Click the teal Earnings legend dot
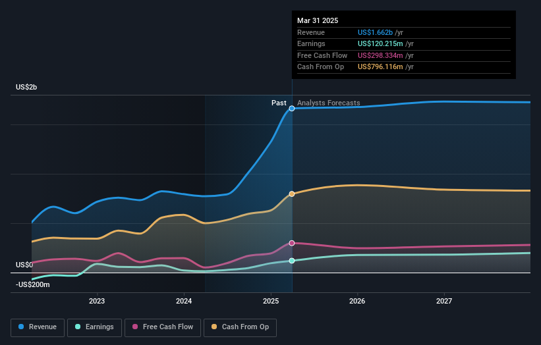Viewport: 541px width, 345px height. [x=78, y=327]
